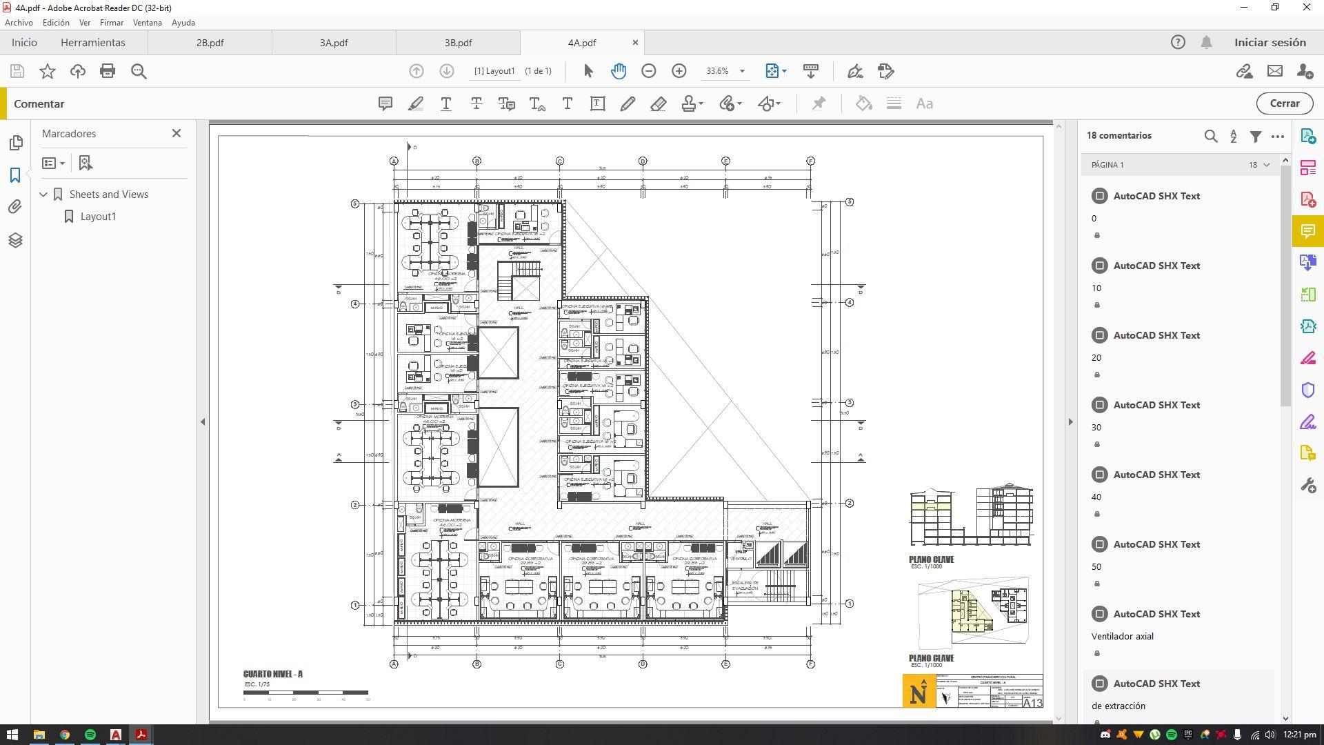1324x745 pixels.
Task: Open the zoom percentage dropdown
Action: click(742, 71)
